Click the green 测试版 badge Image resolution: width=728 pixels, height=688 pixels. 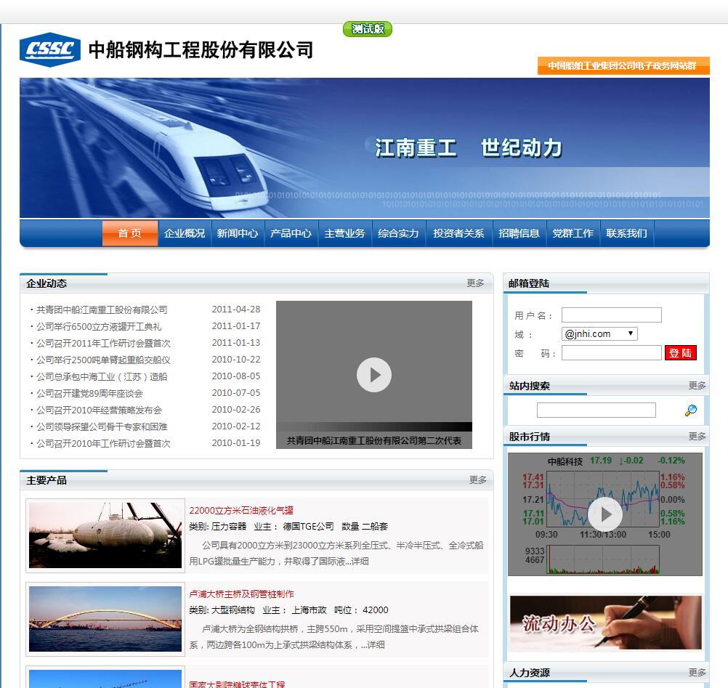368,29
